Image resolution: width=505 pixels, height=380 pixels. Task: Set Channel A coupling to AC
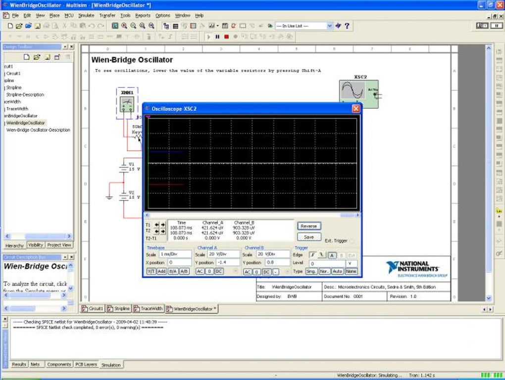(200, 271)
